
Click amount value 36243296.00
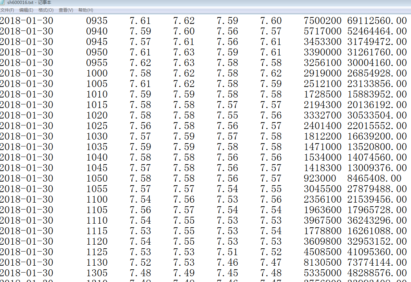point(377,220)
